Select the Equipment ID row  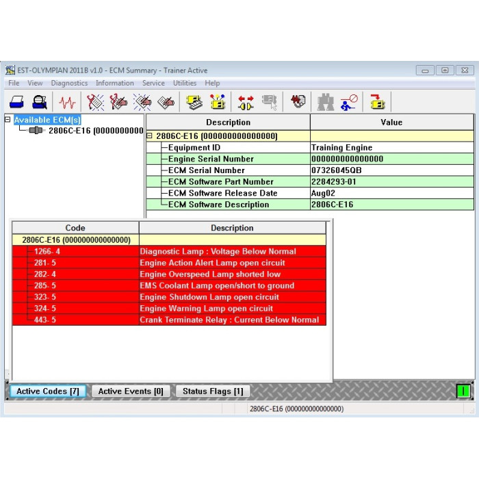[x=310, y=148]
